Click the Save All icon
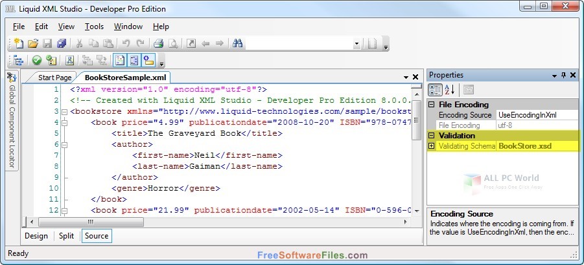Image resolution: width=584 pixels, height=265 pixels. [x=62, y=43]
